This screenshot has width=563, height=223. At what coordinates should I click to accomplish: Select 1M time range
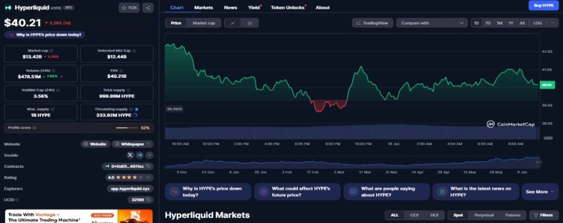pos(499,23)
